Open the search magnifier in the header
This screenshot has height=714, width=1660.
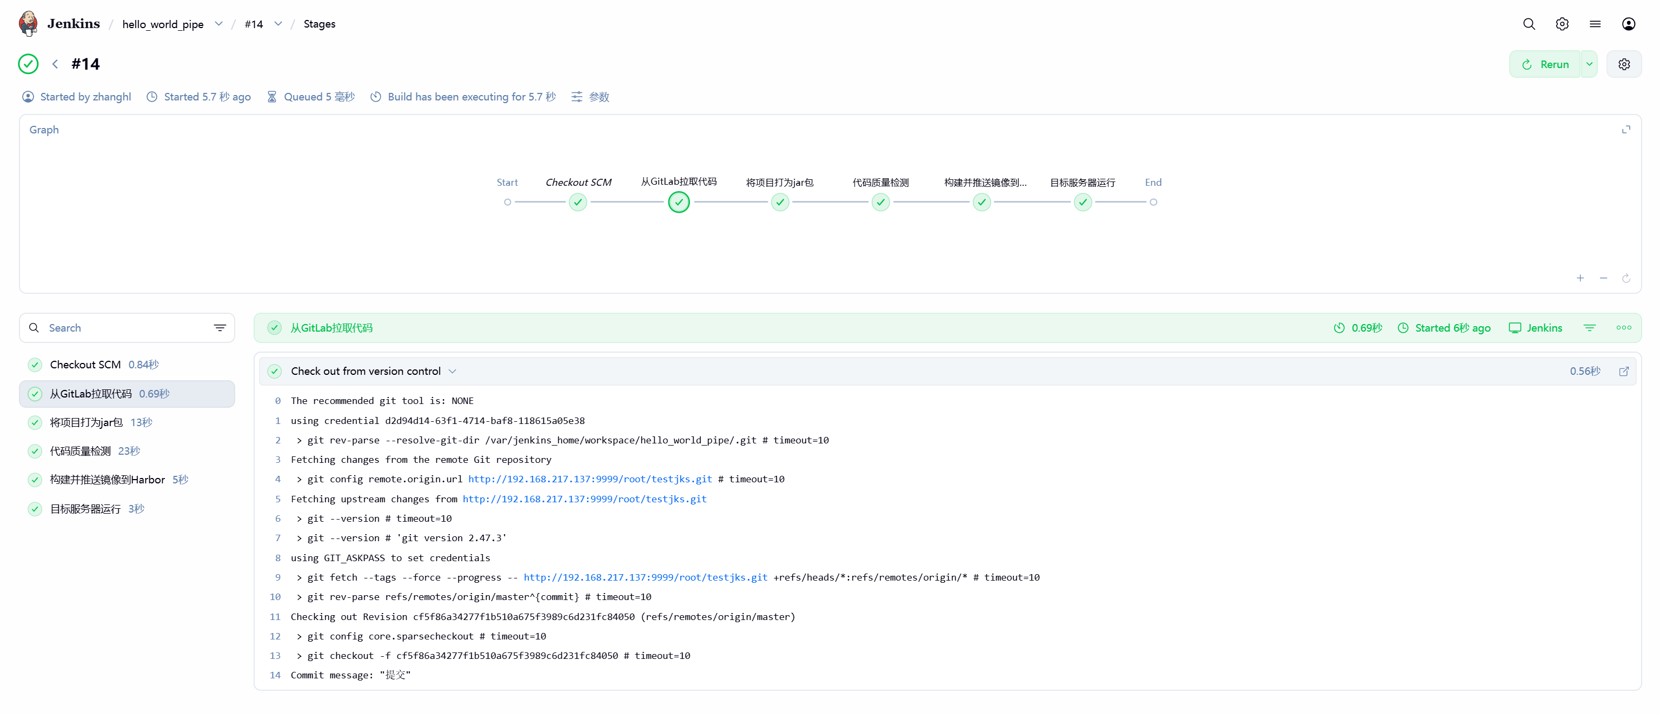1529,24
